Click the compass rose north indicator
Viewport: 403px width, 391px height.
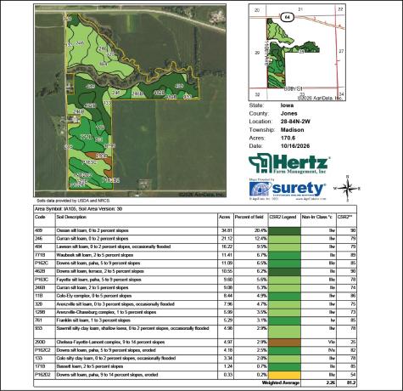[348, 188]
